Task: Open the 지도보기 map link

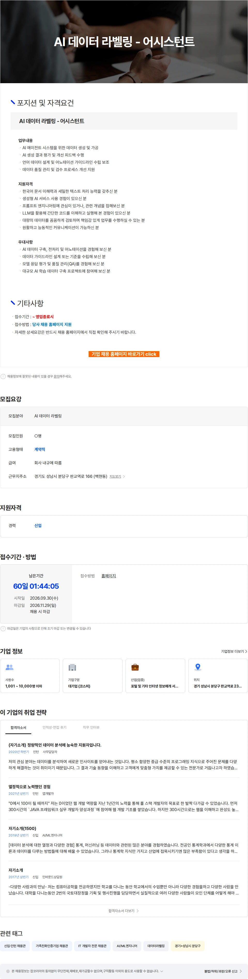Action: tap(115, 476)
